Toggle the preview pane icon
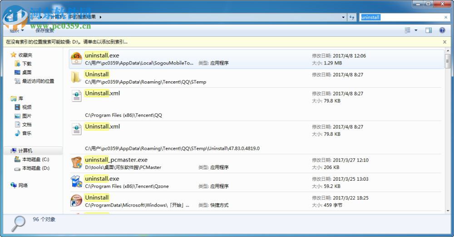 tap(429, 30)
